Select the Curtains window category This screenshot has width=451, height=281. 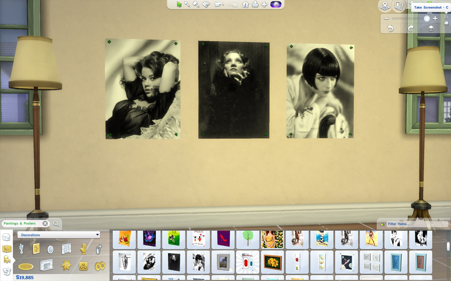(x=66, y=249)
